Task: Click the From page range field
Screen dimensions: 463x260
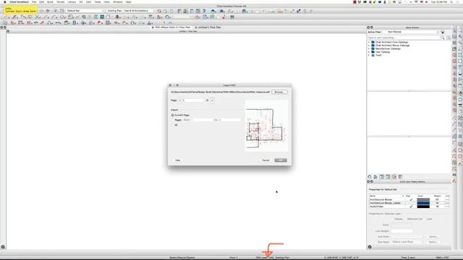Action: coord(202,120)
